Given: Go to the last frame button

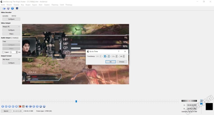Looking at the screenshot, I should 37,106.
